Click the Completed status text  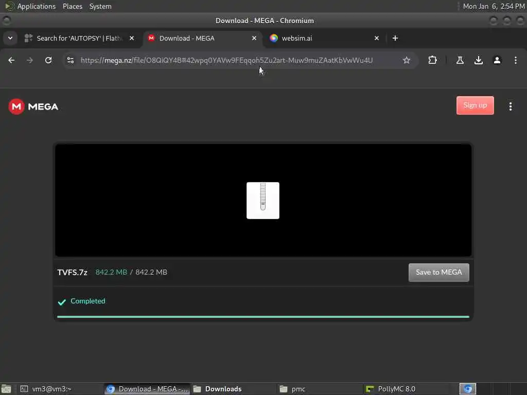tap(87, 301)
